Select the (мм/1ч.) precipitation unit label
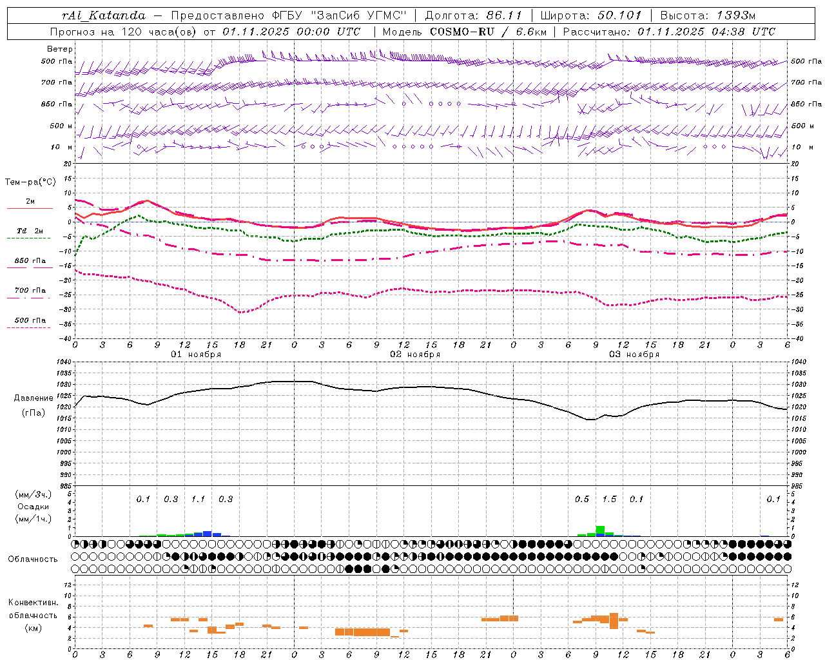This screenshot has height=660, width=825. (x=34, y=519)
